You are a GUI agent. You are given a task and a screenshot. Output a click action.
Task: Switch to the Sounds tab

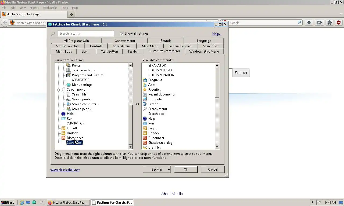(166, 41)
